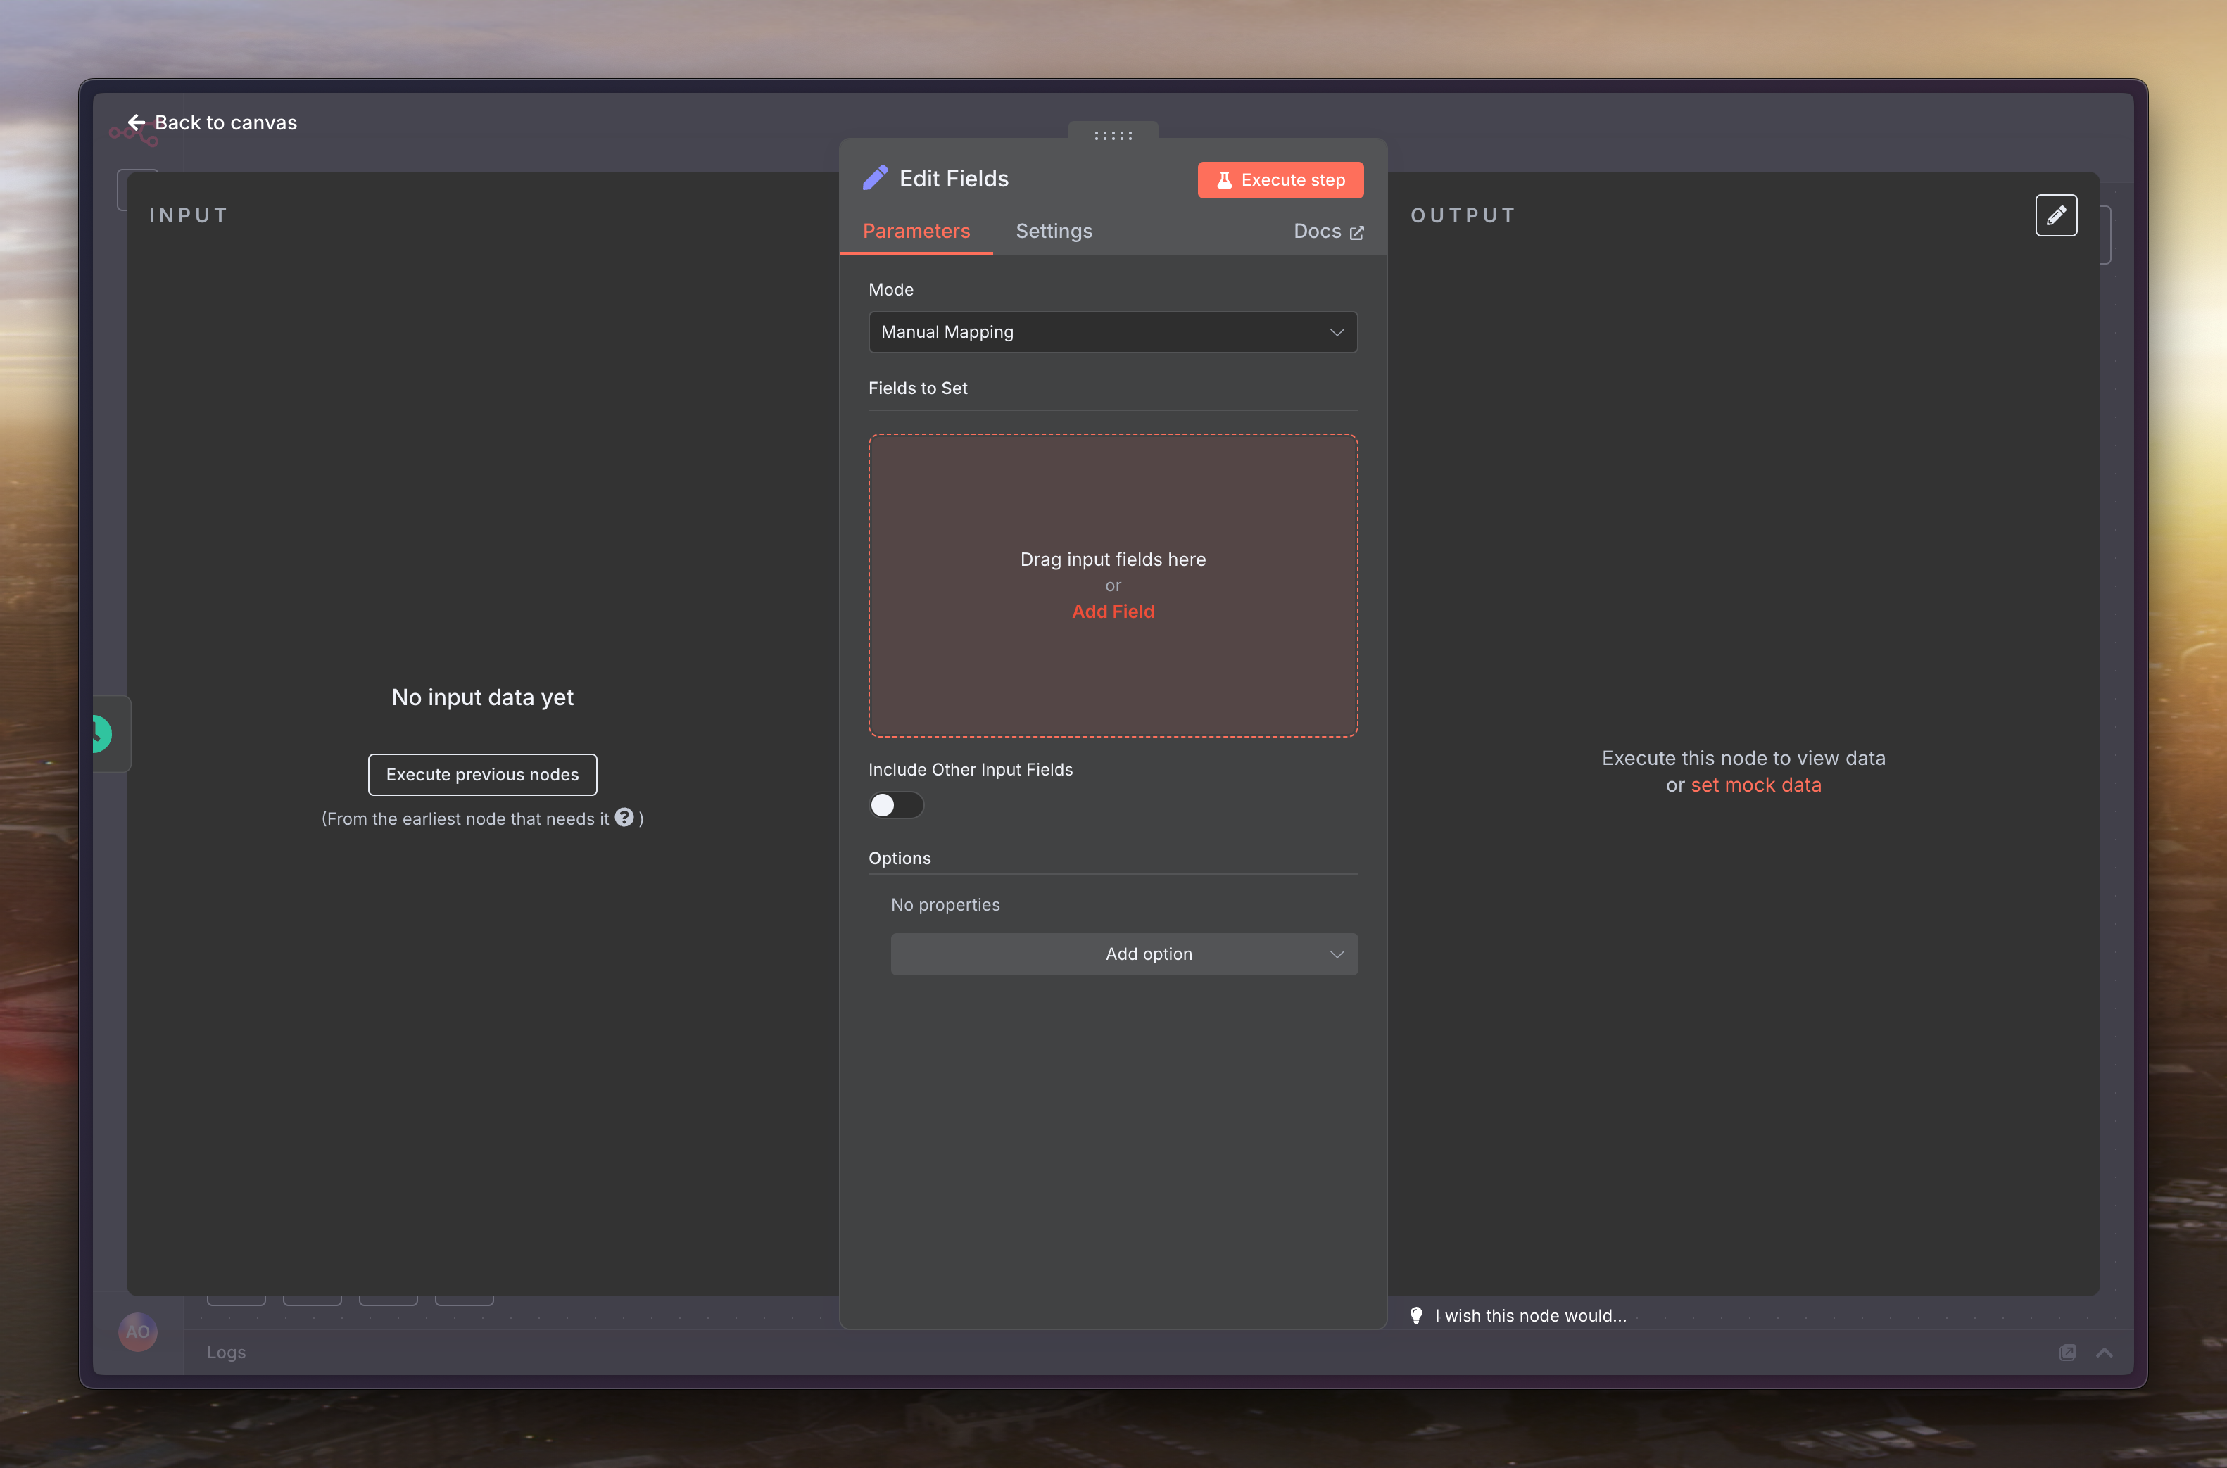Screen dimensions: 2227x1468
Task: Click the dotted drag handle above the panel
Action: (x=1113, y=136)
